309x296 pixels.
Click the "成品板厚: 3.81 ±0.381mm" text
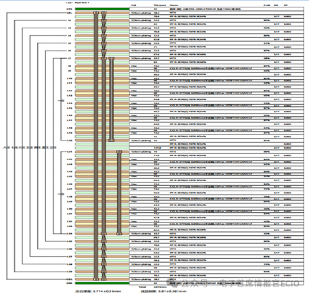click(x=163, y=291)
